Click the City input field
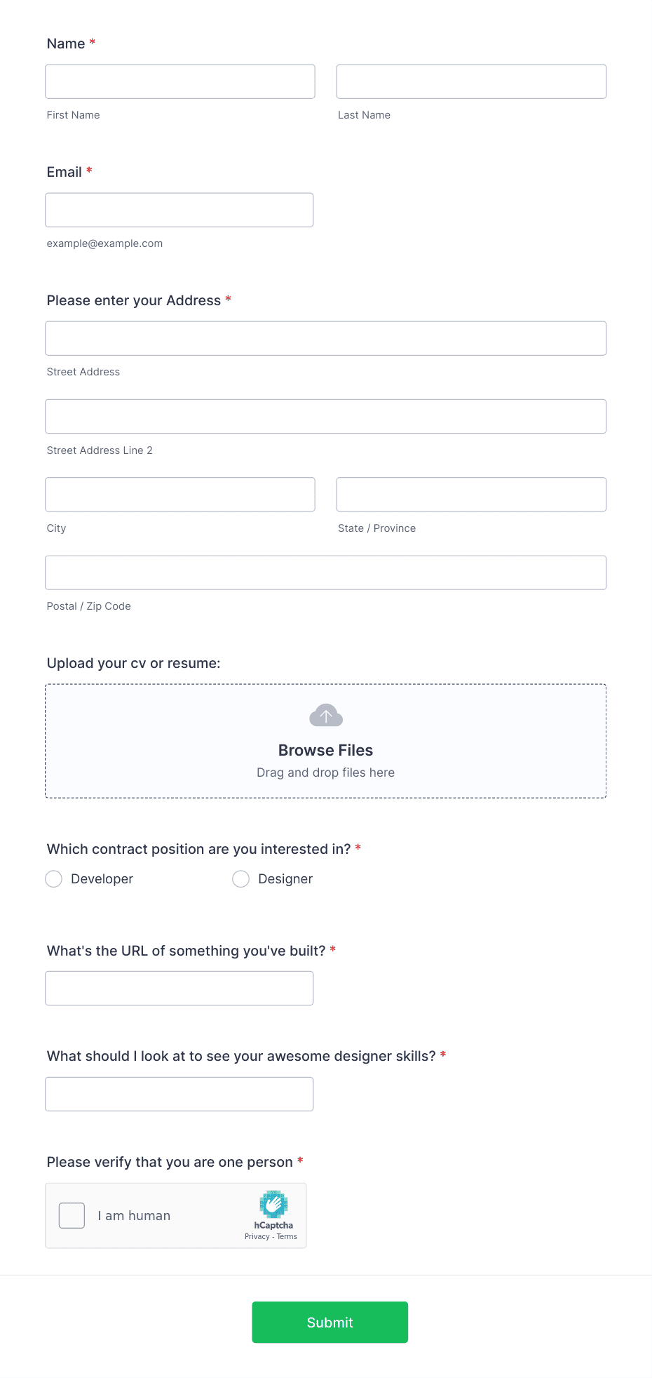 (x=179, y=494)
